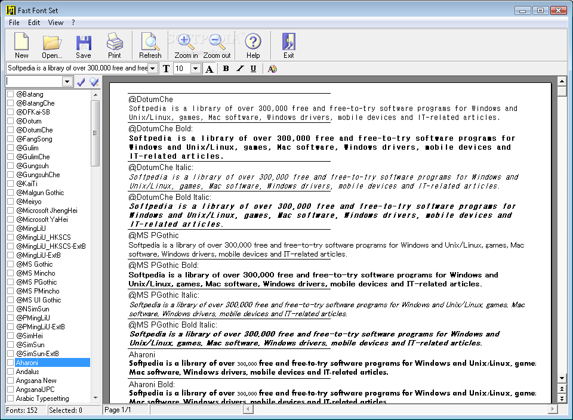The width and height of the screenshot is (573, 420).
Task: Toggle Underline formatting
Action: [x=253, y=69]
